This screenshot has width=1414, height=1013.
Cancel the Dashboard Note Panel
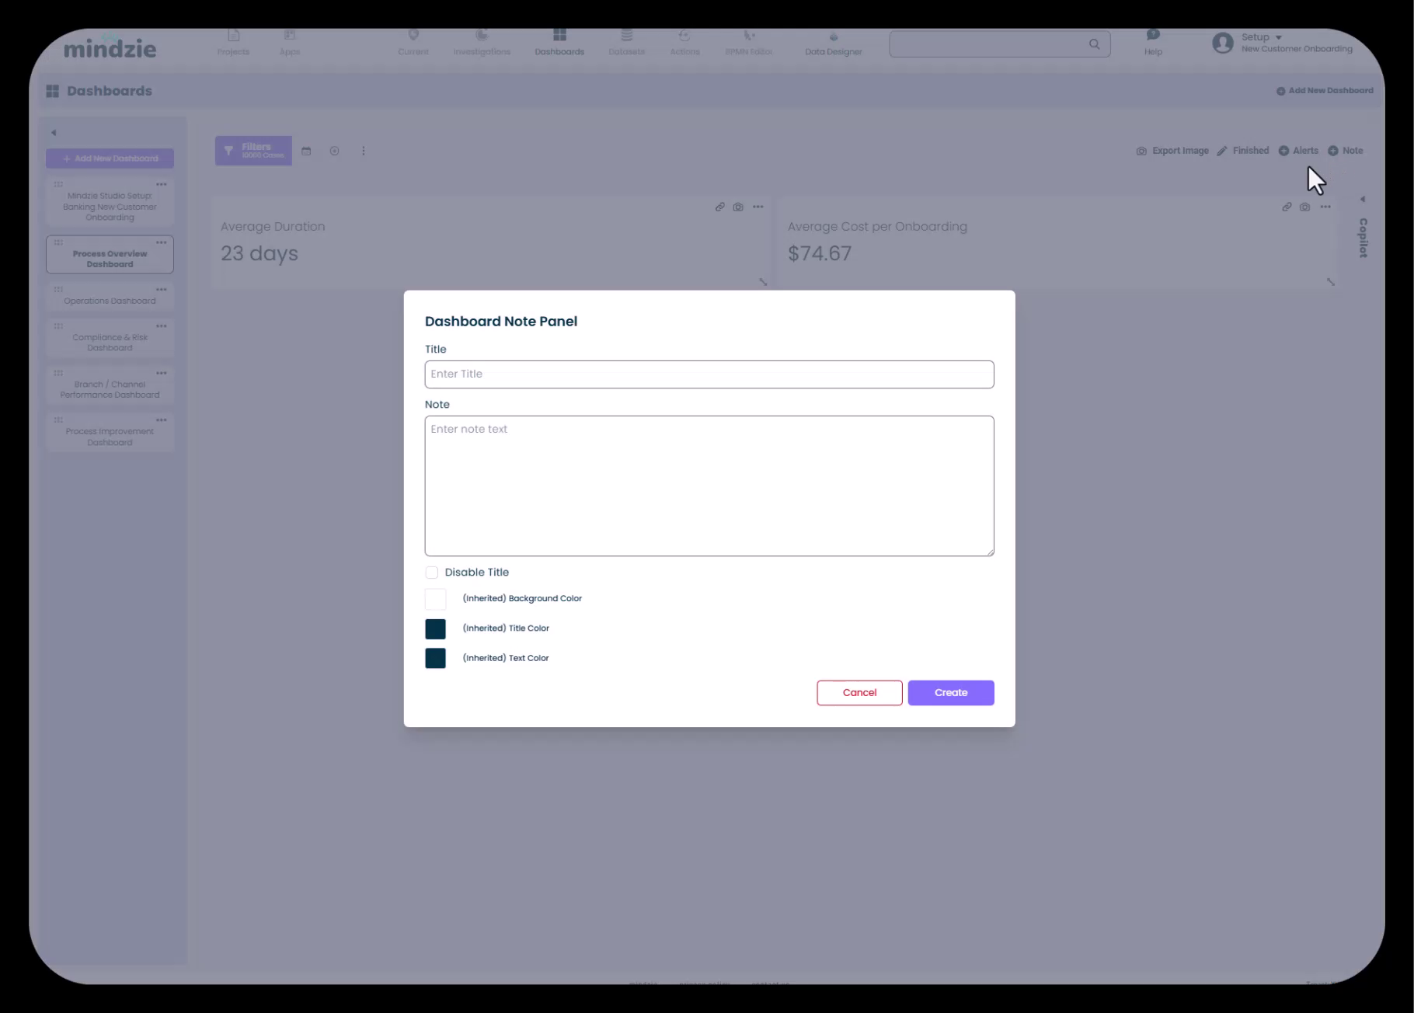(859, 693)
